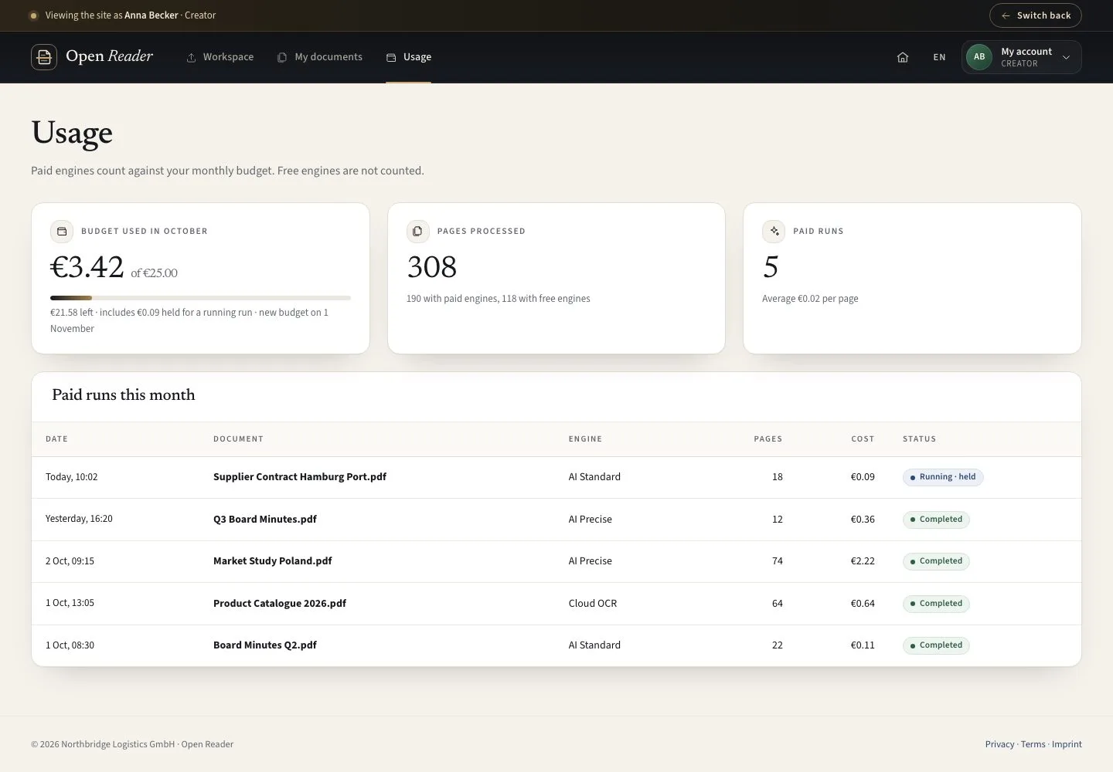Open the Terms footer link

[x=1033, y=744]
